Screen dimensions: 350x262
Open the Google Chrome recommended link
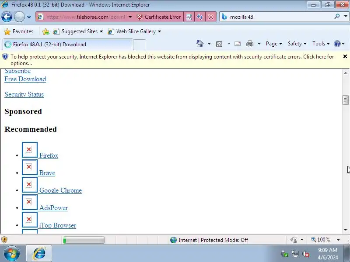60,190
